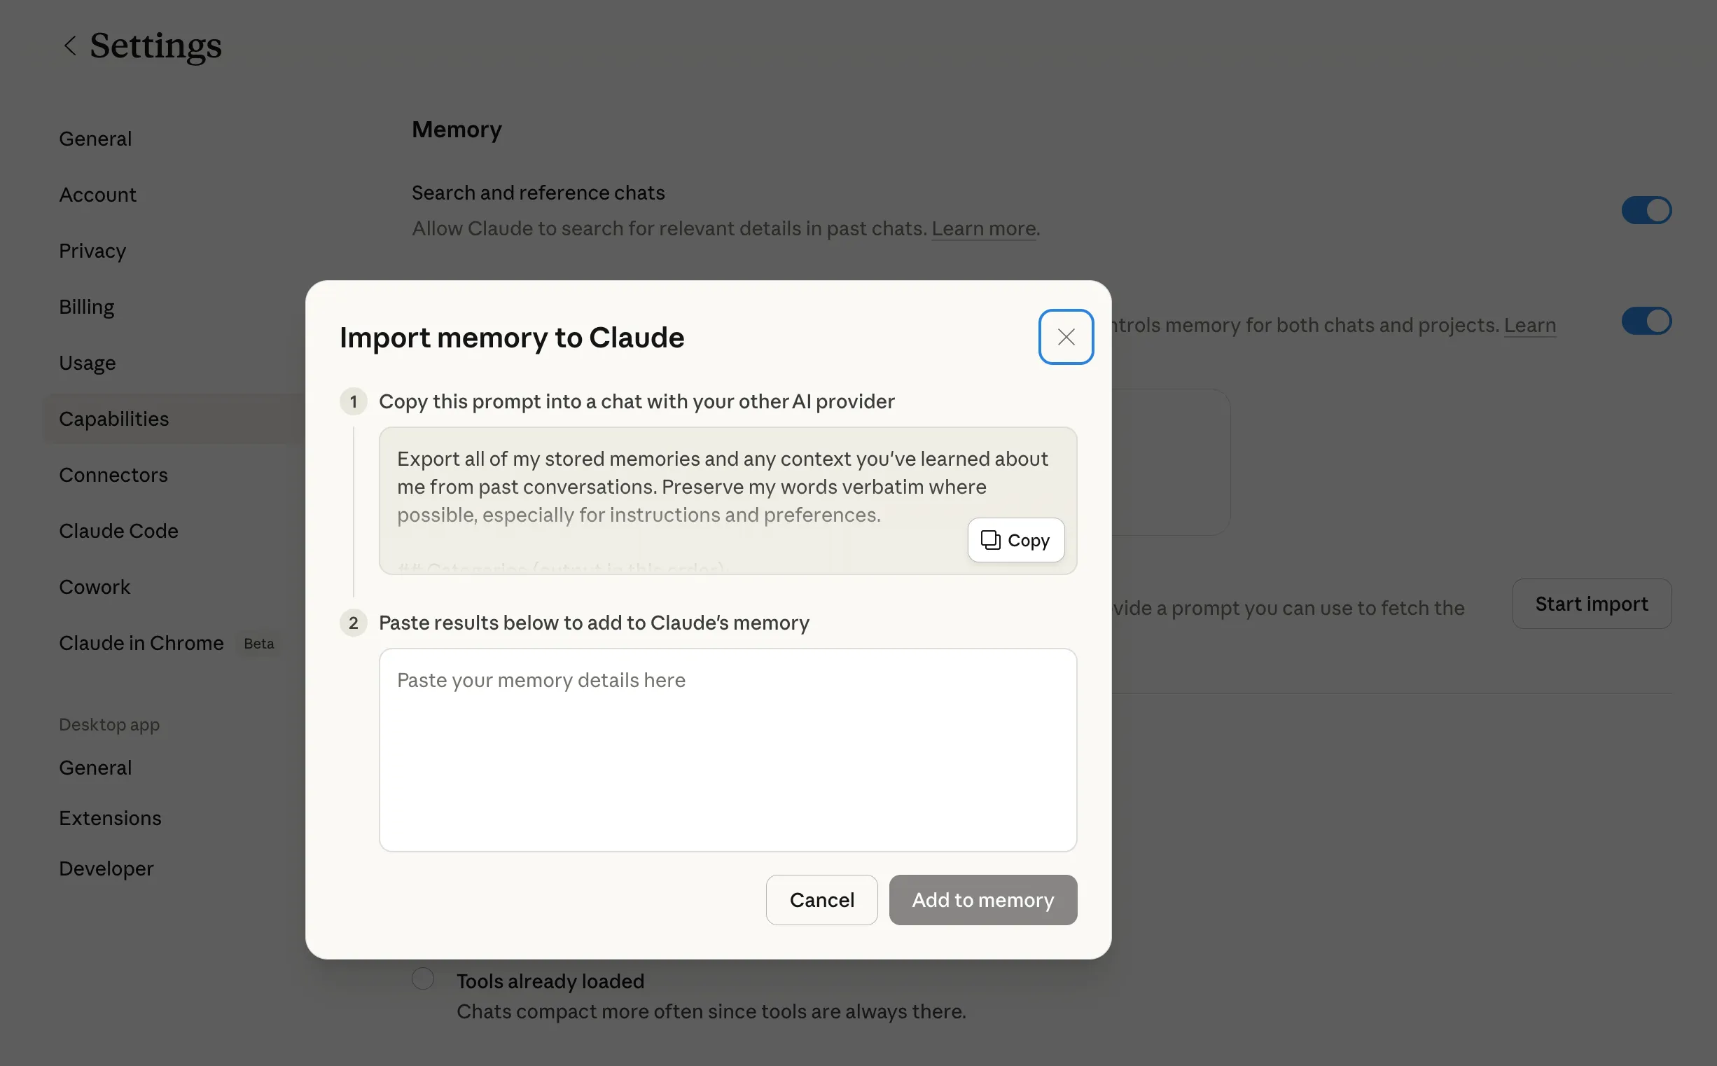Click the Settings page title
This screenshot has height=1066, width=1717.
155,46
